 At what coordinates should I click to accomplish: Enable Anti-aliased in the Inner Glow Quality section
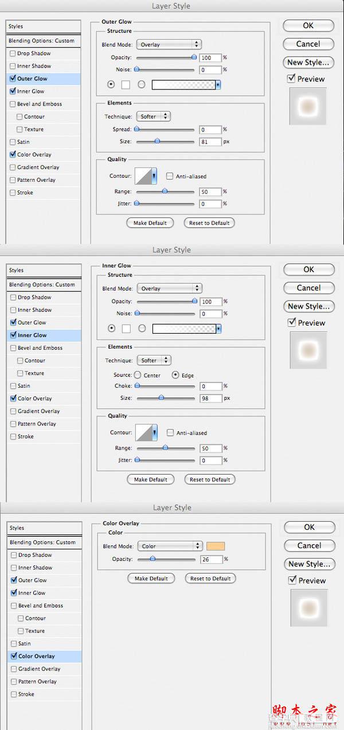coord(170,433)
